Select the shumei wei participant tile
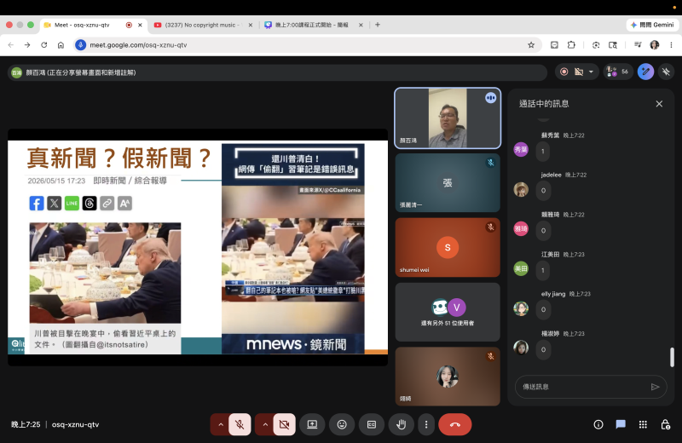Image resolution: width=682 pixels, height=443 pixels. click(x=448, y=247)
